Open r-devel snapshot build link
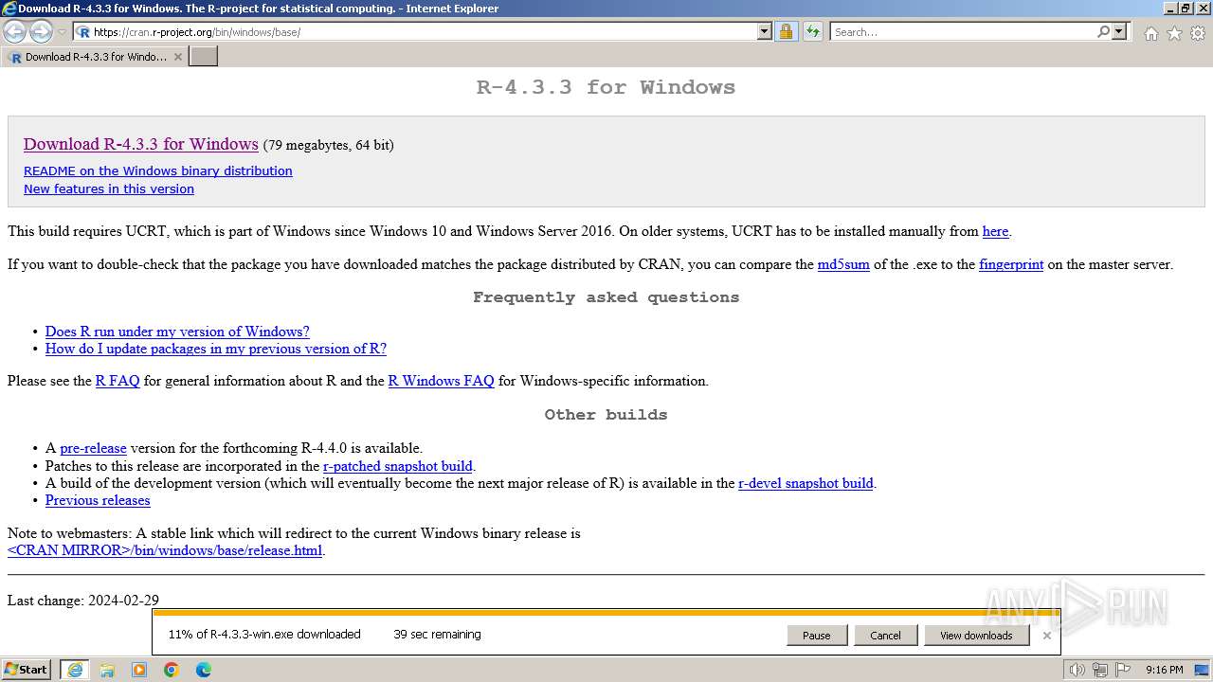 coord(806,483)
